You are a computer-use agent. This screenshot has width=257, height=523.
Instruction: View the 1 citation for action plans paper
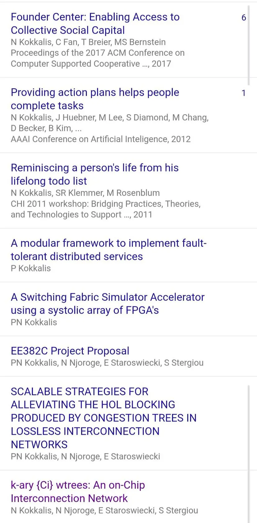pos(244,93)
